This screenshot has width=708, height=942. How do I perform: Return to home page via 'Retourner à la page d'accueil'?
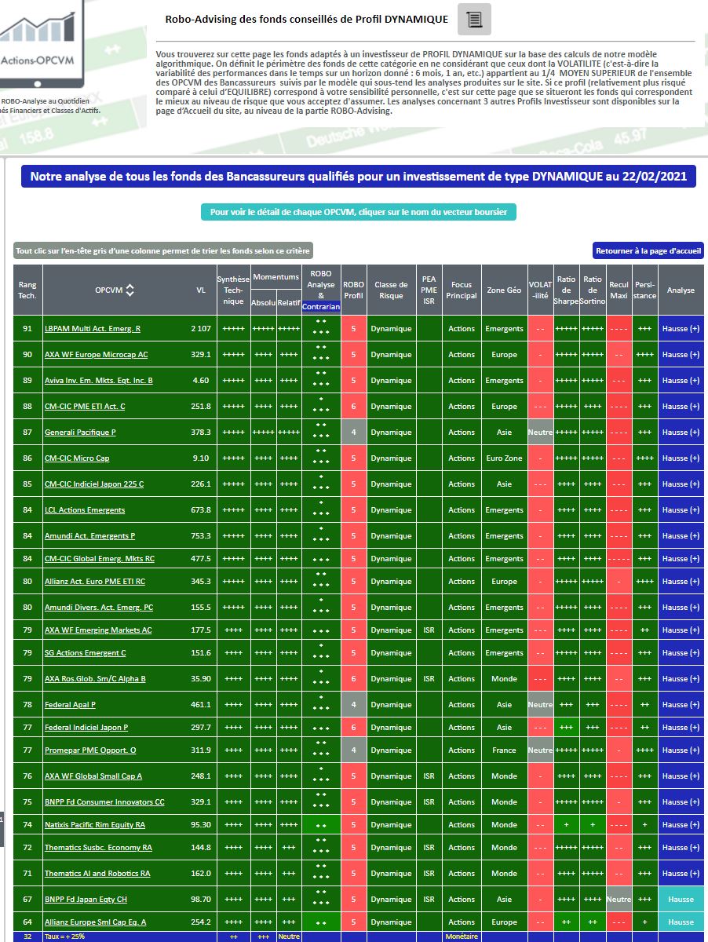click(648, 250)
